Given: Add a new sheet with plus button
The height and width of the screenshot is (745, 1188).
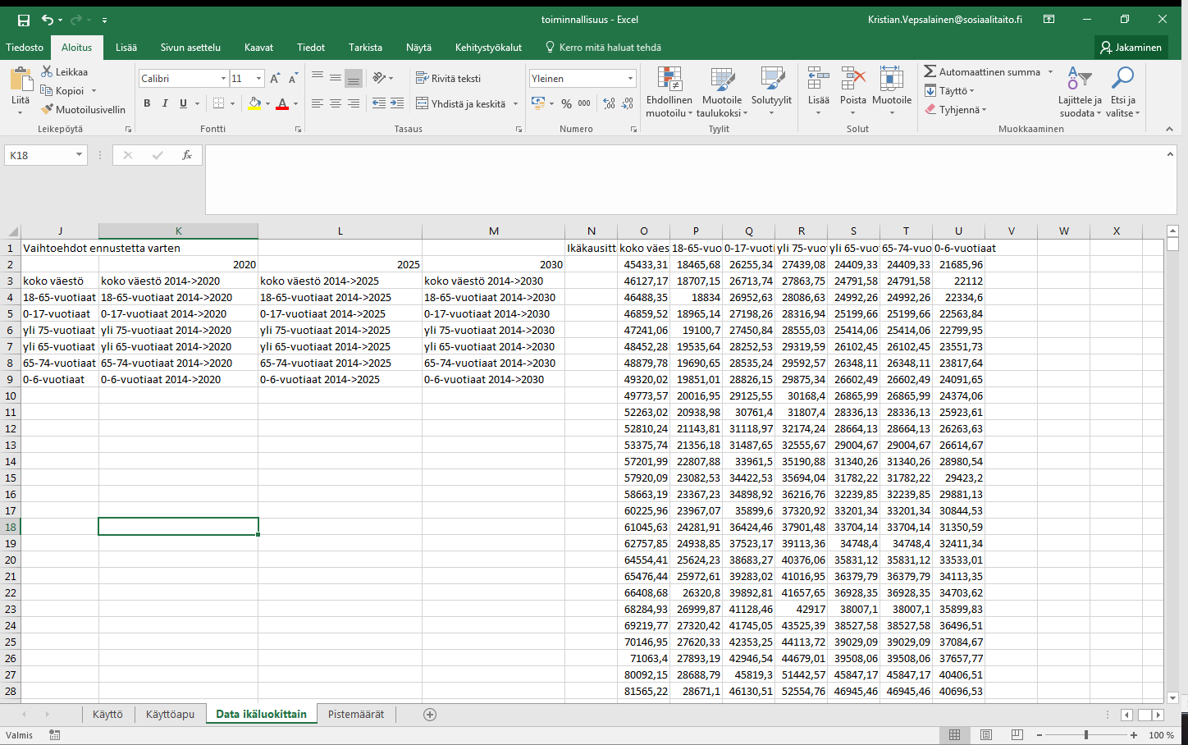Looking at the screenshot, I should (x=430, y=714).
